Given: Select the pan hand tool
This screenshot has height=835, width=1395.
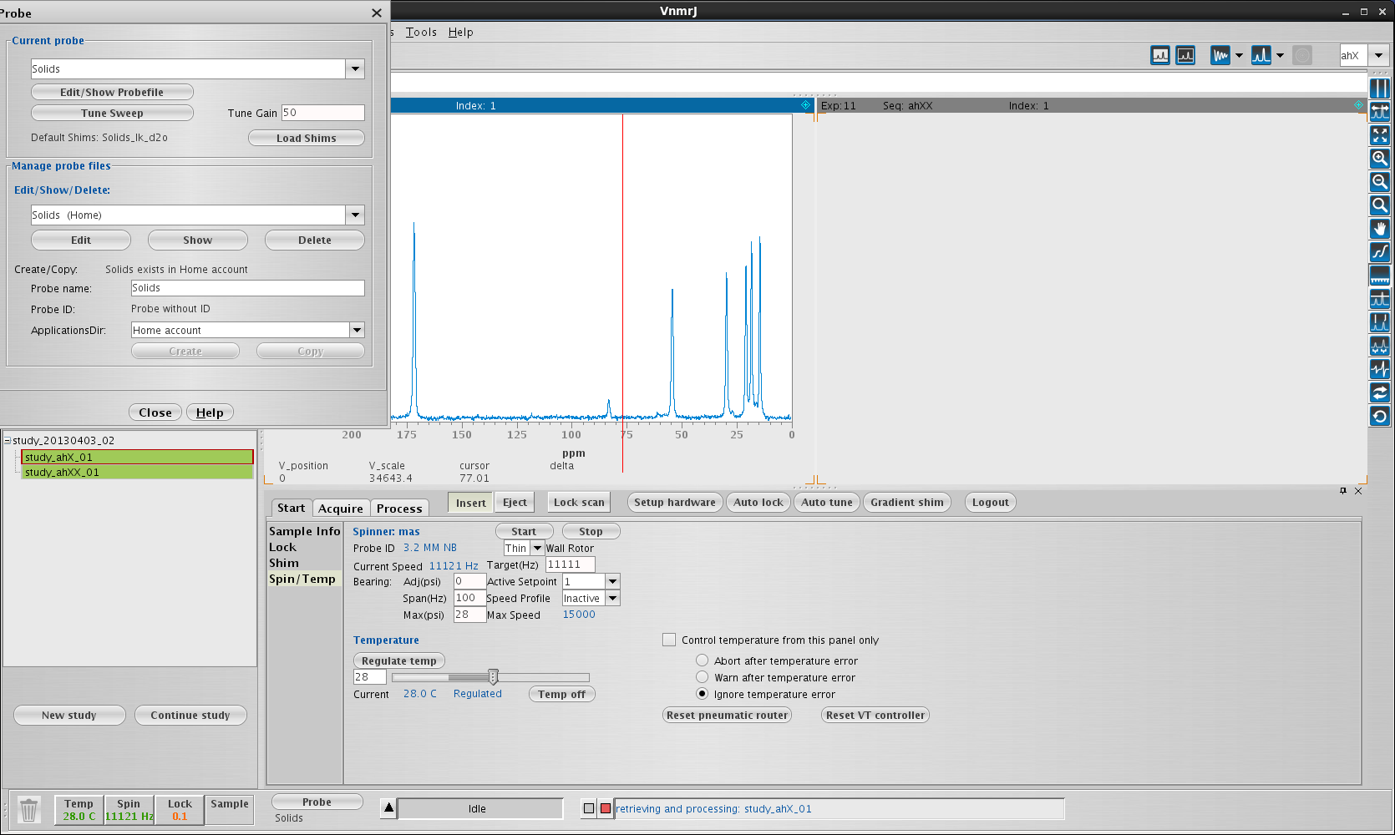Looking at the screenshot, I should [1379, 229].
